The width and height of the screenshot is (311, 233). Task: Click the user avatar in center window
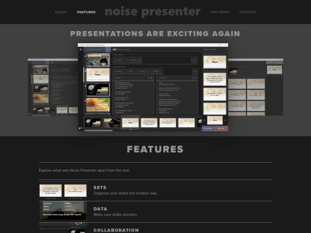pyautogui.click(x=81, y=128)
